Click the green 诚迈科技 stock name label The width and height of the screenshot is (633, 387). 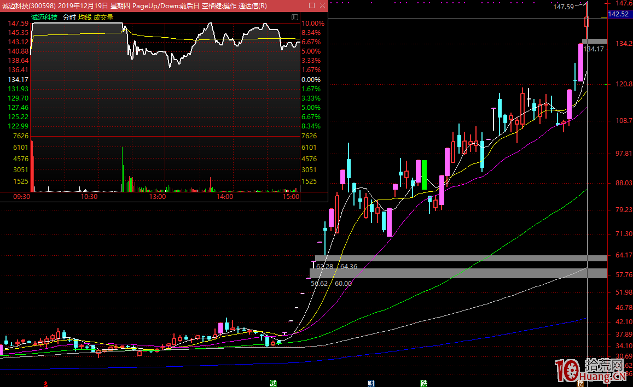click(44, 17)
